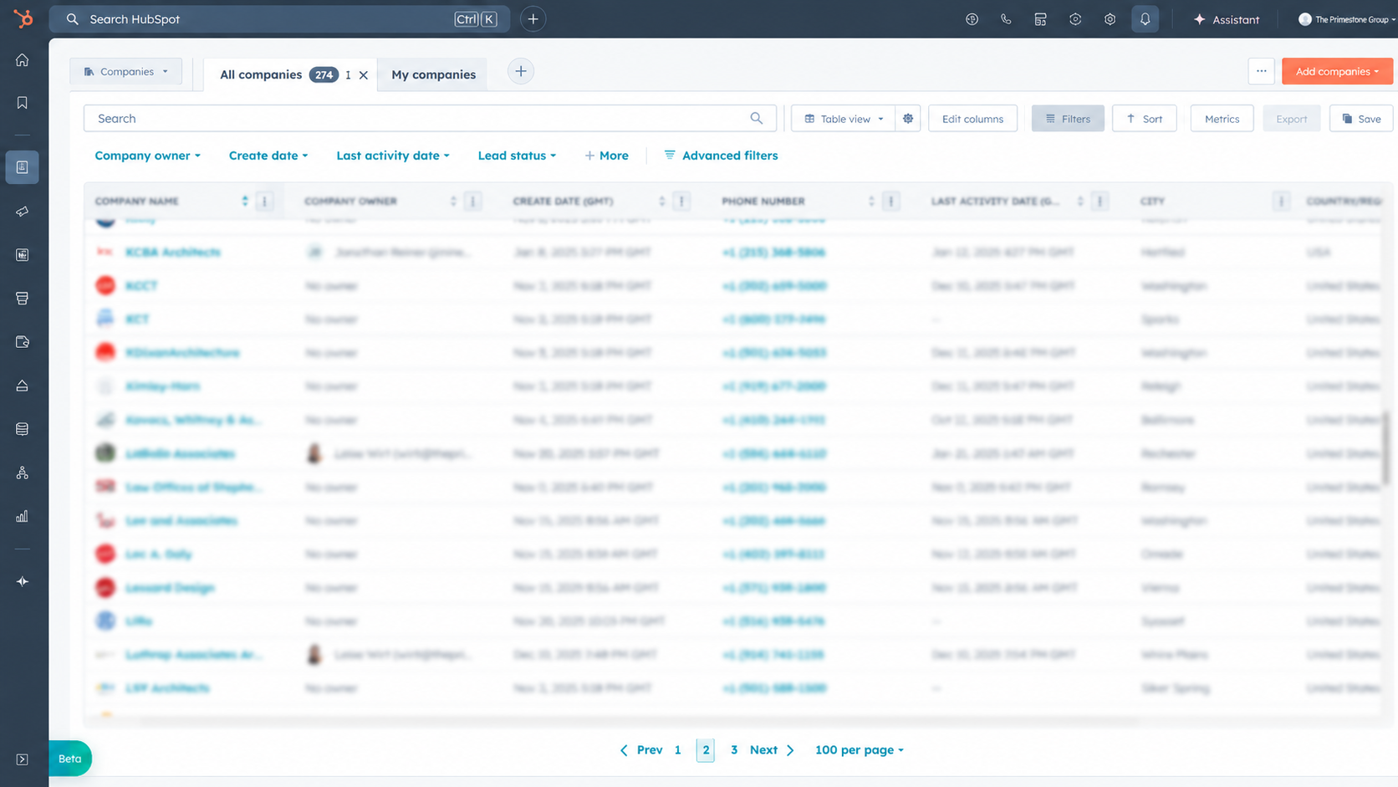Switch to the All companies tab
The height and width of the screenshot is (787, 1398).
click(x=261, y=74)
